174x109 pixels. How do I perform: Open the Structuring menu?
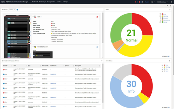42,2
